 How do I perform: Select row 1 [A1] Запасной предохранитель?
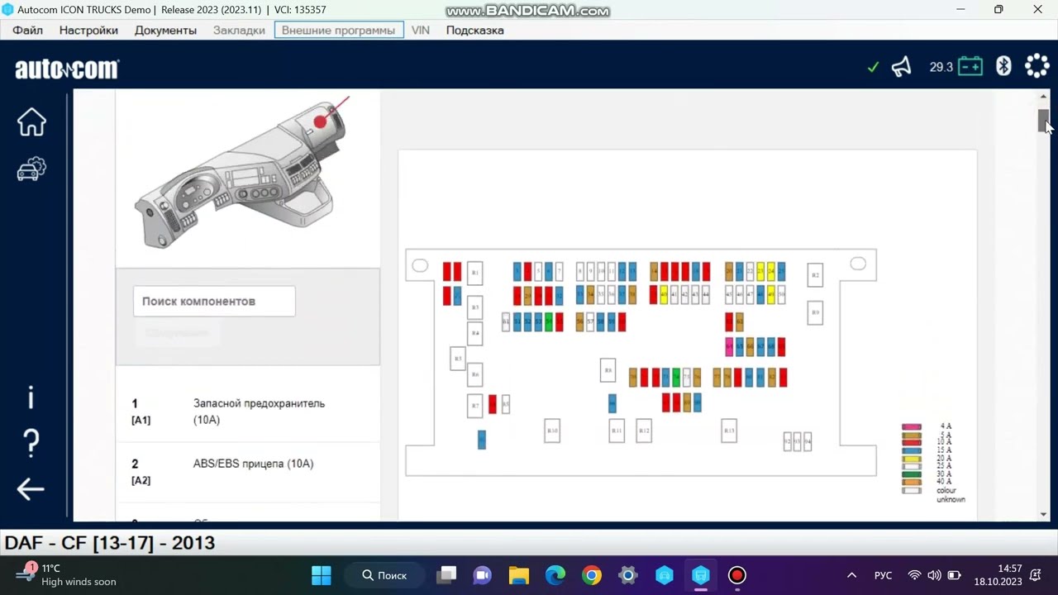click(x=248, y=412)
